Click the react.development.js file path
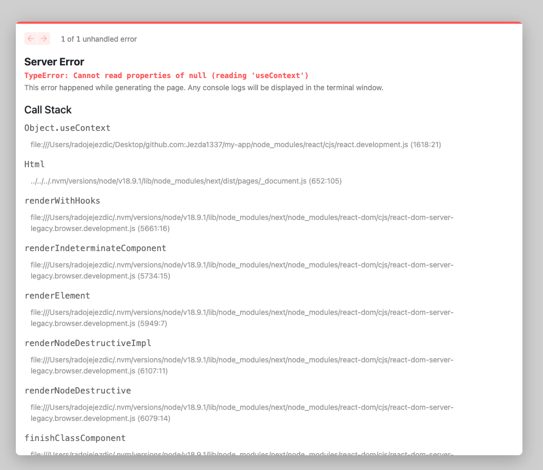This screenshot has height=470, width=543. coord(236,145)
